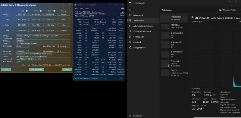Viewport: 241px width, 118px height.
Task: Take ZenTimings screenshot with camera icon
Action: (x=122, y=9)
